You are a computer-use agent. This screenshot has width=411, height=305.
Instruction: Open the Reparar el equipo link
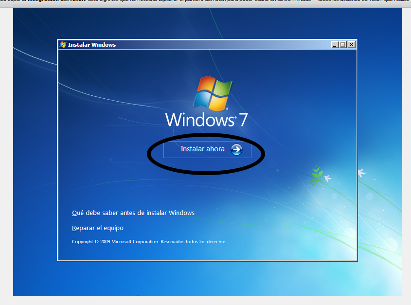[97, 228]
